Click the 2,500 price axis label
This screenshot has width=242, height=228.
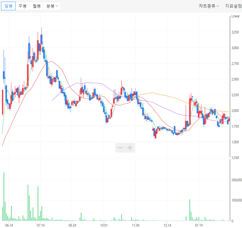pyautogui.click(x=235, y=79)
